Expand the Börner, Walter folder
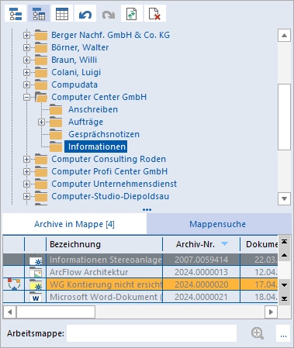The height and width of the screenshot is (348, 294). click(26, 47)
